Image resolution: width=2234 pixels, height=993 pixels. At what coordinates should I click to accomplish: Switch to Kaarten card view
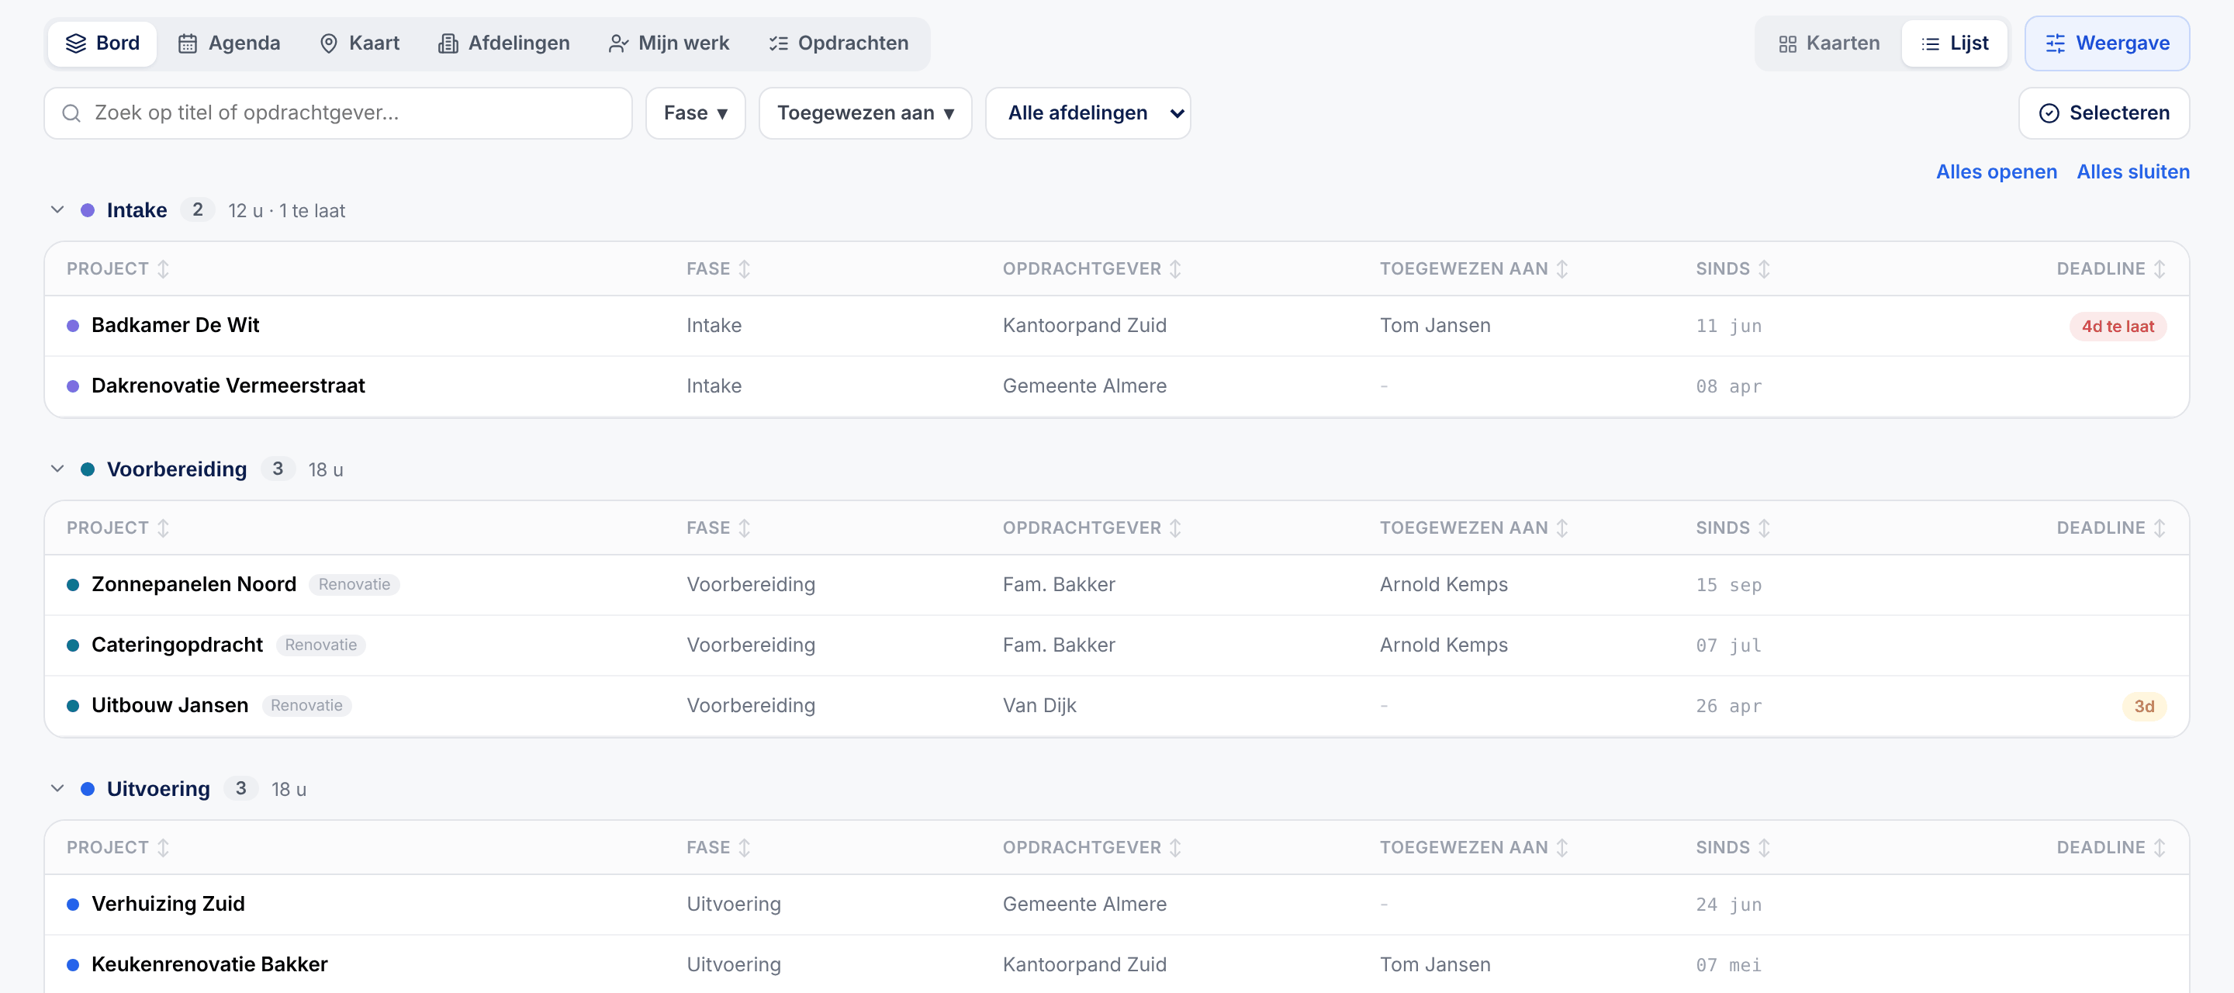[1828, 43]
